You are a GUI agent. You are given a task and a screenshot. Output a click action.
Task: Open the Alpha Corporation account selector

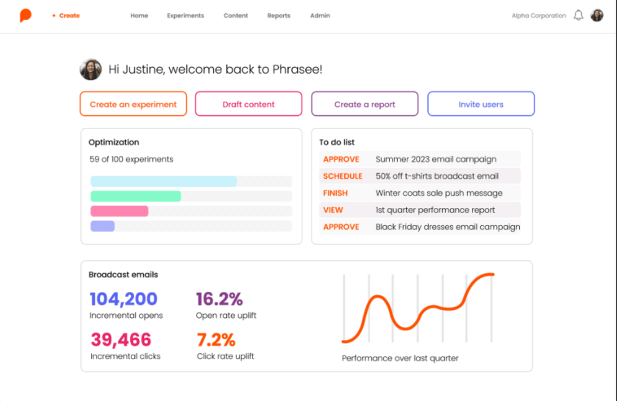tap(538, 15)
